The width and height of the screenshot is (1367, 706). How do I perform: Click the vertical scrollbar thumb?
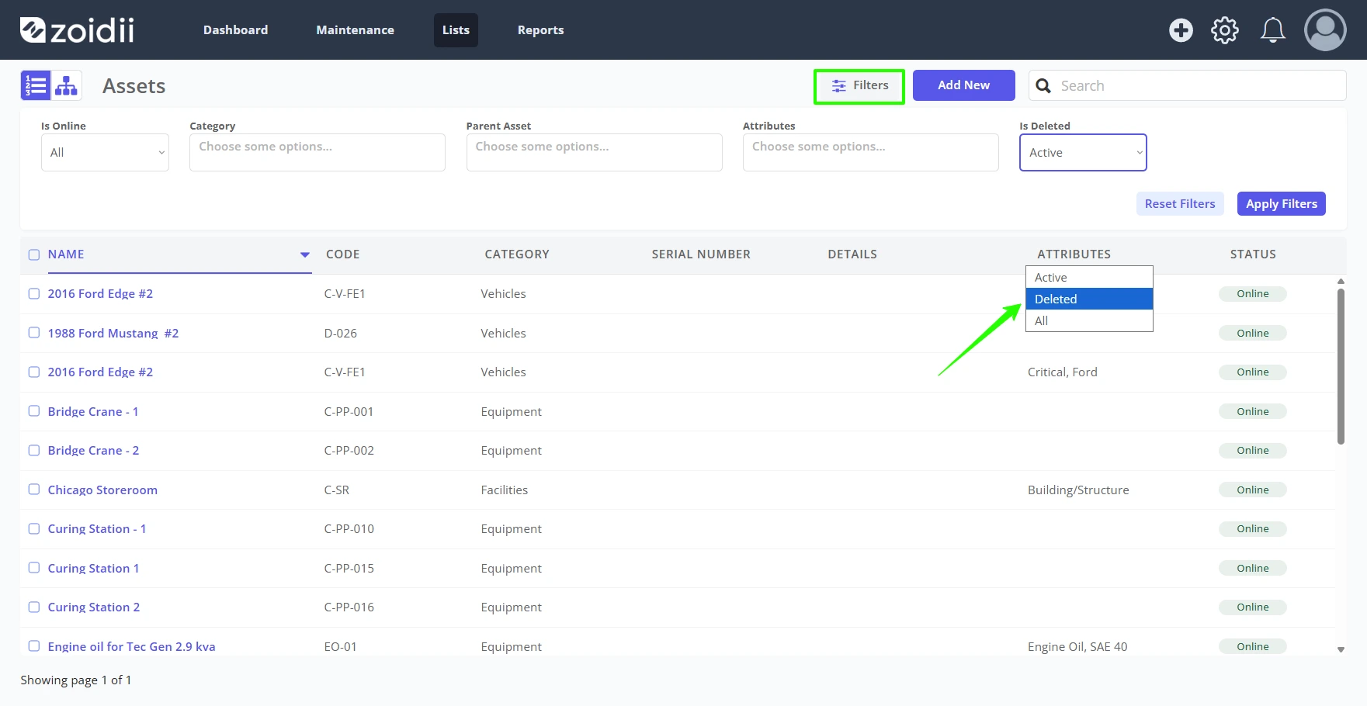point(1341,366)
